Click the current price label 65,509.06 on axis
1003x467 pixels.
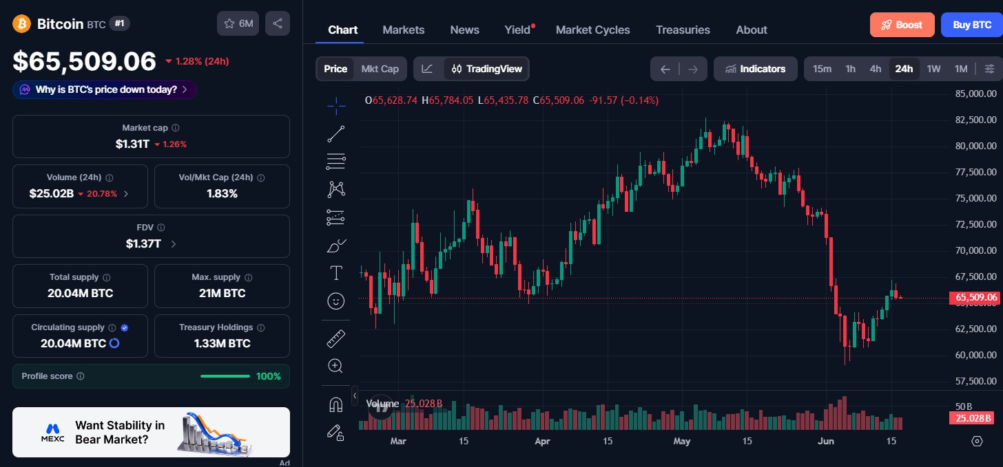(975, 298)
